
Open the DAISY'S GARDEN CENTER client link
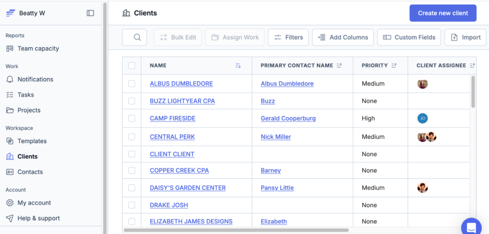click(x=188, y=188)
